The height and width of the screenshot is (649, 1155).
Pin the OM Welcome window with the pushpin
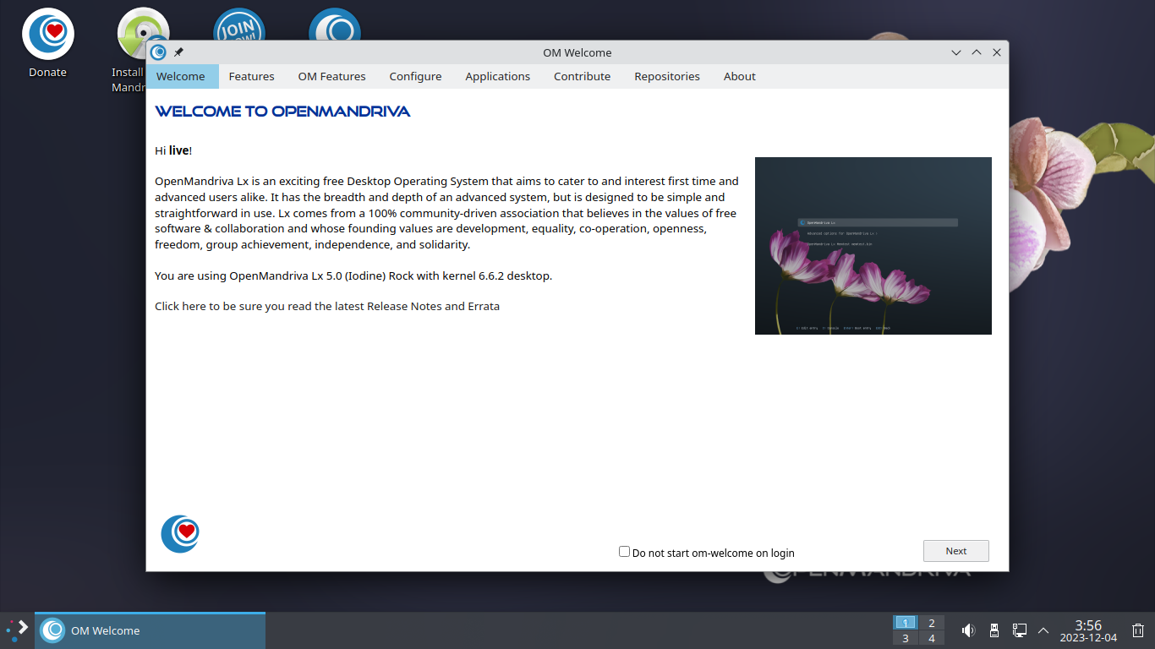pos(178,52)
